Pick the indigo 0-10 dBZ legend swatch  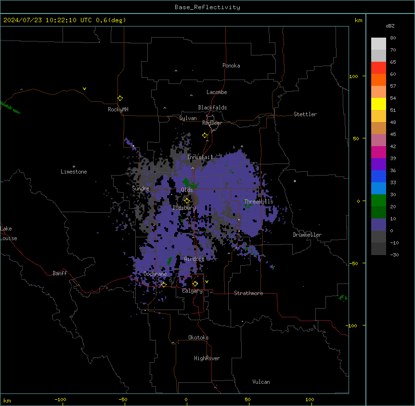coord(378,225)
